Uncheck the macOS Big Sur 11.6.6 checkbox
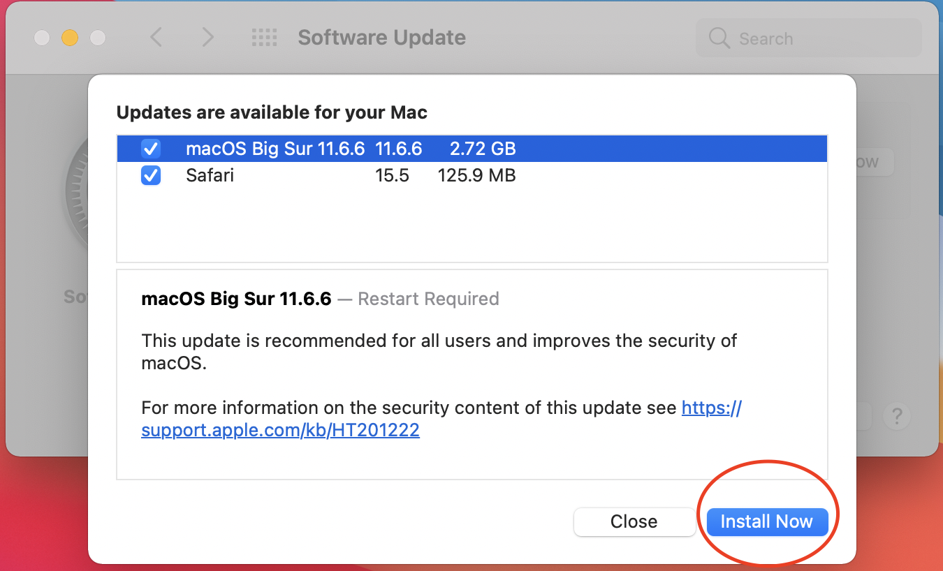This screenshot has height=571, width=943. tap(151, 149)
